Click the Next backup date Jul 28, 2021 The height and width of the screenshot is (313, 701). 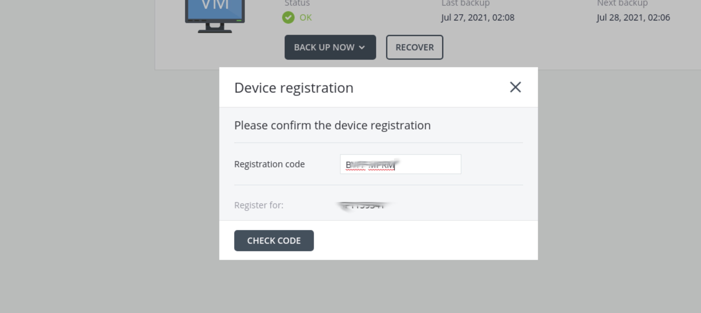tap(633, 18)
